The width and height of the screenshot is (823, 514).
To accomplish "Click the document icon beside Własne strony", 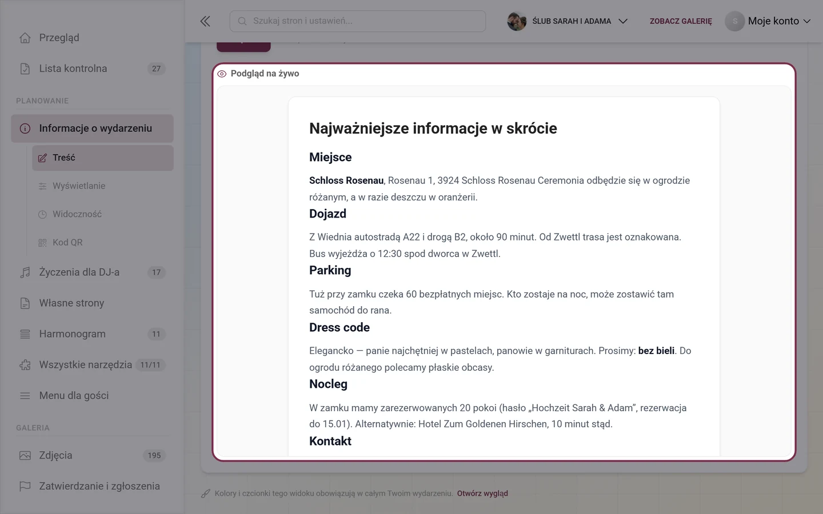I will point(25,303).
